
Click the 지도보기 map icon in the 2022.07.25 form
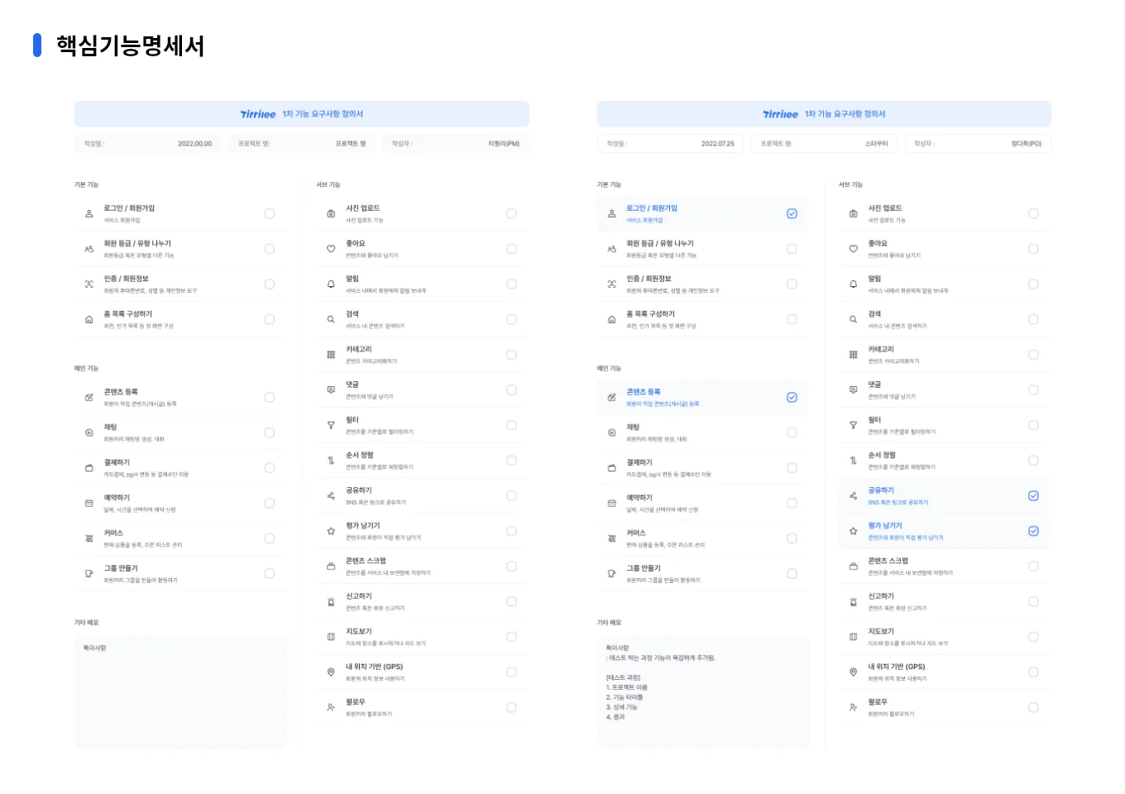(853, 637)
